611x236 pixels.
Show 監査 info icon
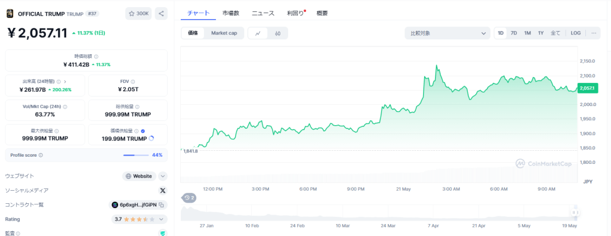click(18, 233)
